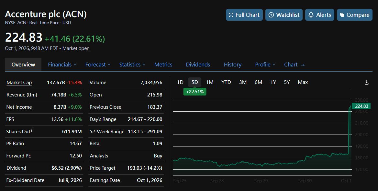Open the Analysts link
This screenshot has height=191, width=378.
99,156
